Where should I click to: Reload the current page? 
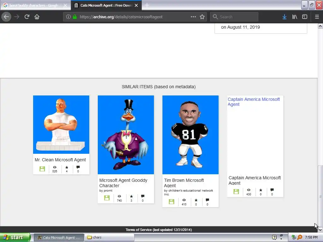(x=27, y=17)
